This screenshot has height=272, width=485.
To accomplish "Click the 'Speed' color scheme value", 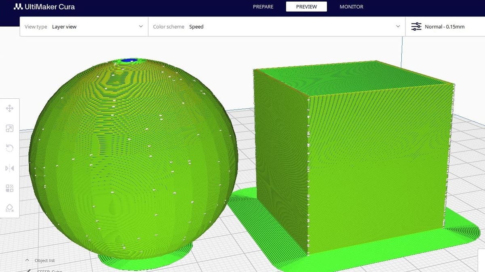I will point(196,27).
